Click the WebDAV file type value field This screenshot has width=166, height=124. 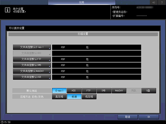[97, 71]
